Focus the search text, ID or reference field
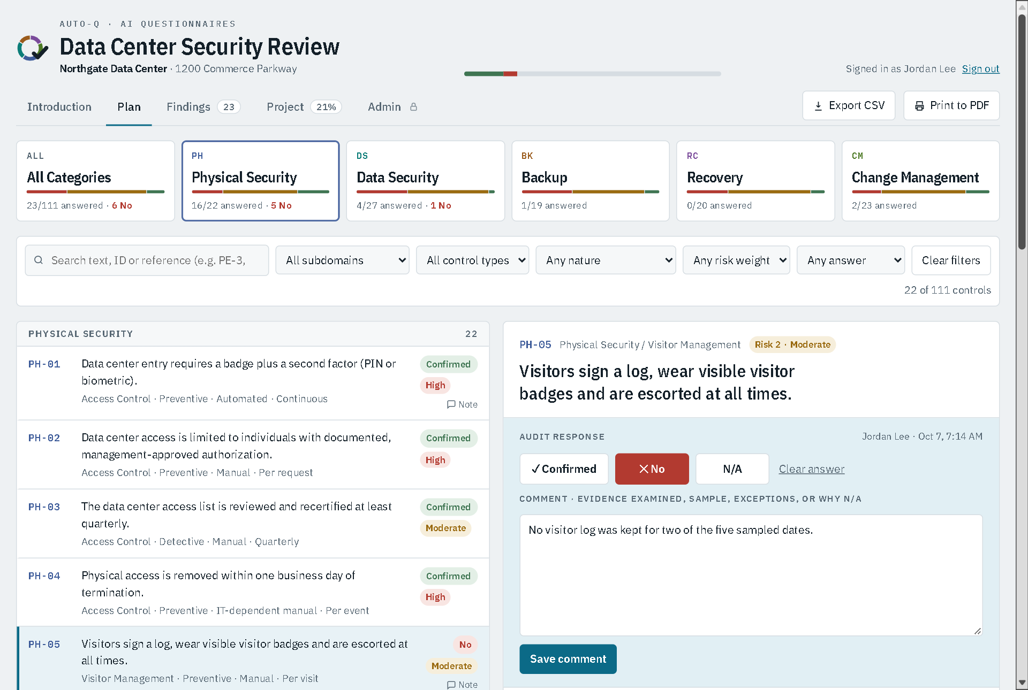Image resolution: width=1028 pixels, height=690 pixels. click(147, 260)
